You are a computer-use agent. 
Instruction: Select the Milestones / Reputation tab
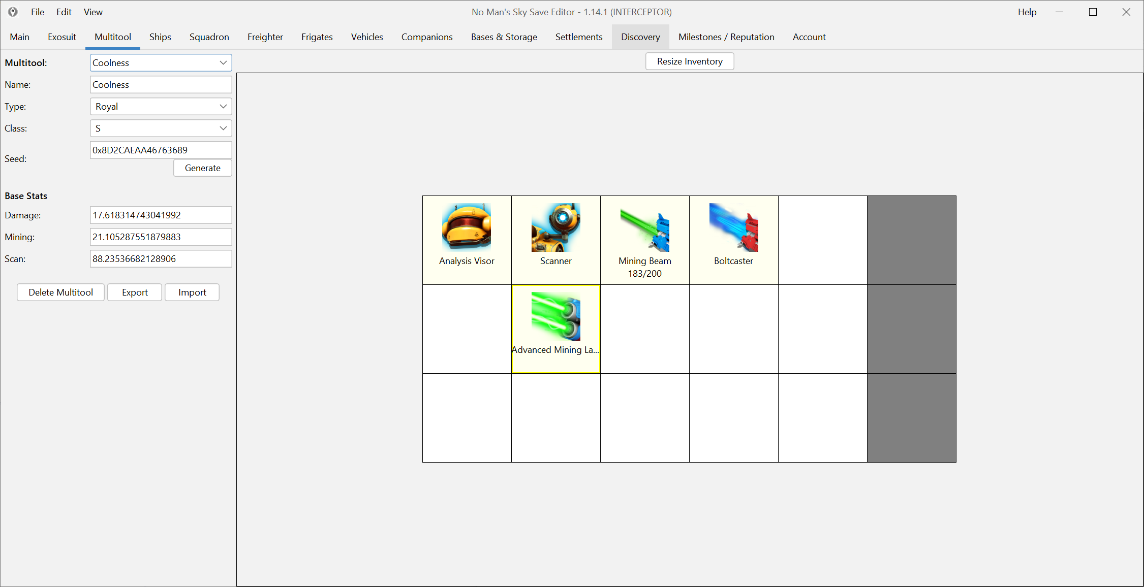(x=725, y=37)
